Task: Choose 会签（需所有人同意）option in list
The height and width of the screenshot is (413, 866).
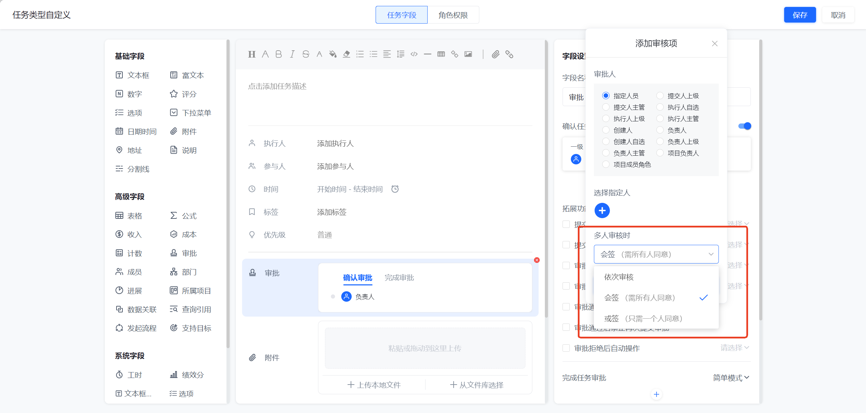Action: click(x=656, y=298)
